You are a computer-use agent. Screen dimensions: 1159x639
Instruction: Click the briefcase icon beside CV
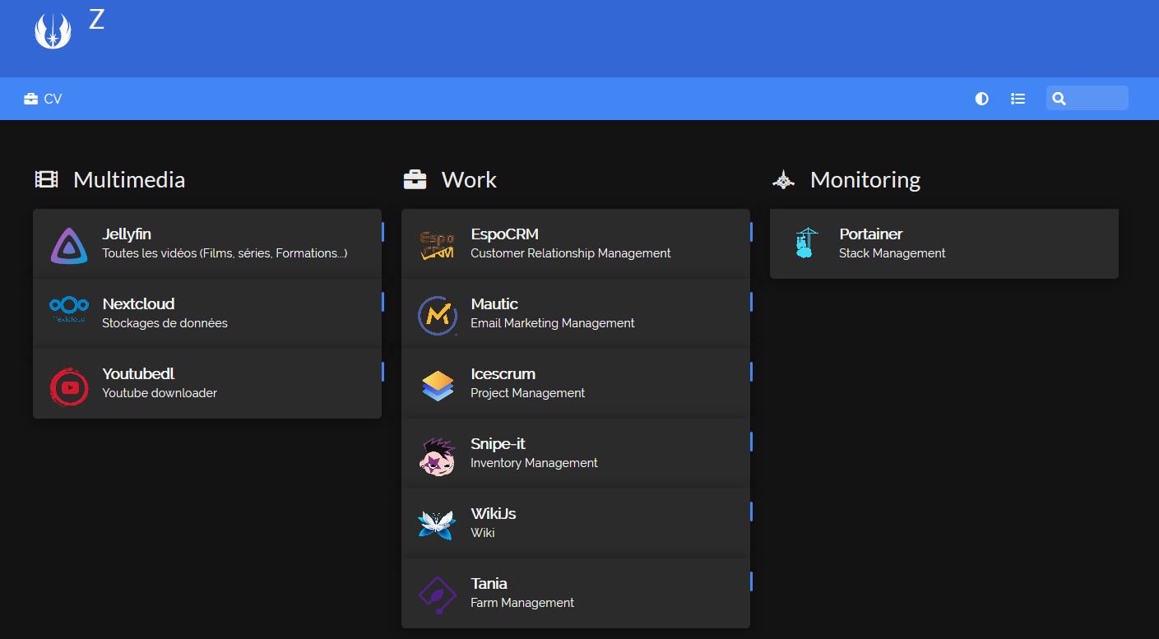coord(31,99)
